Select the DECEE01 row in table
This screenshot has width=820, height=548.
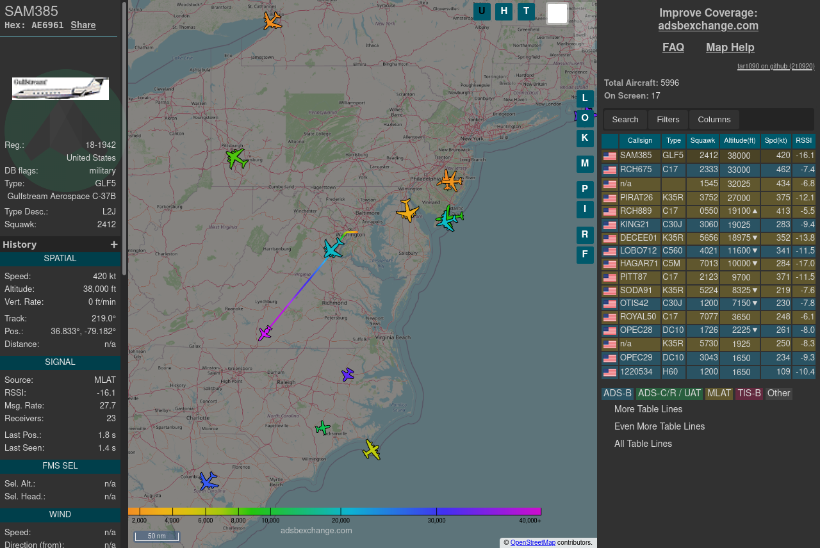coord(708,238)
